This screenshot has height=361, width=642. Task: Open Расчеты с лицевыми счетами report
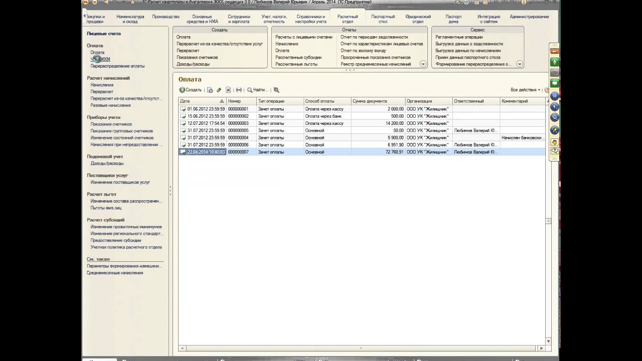(303, 37)
